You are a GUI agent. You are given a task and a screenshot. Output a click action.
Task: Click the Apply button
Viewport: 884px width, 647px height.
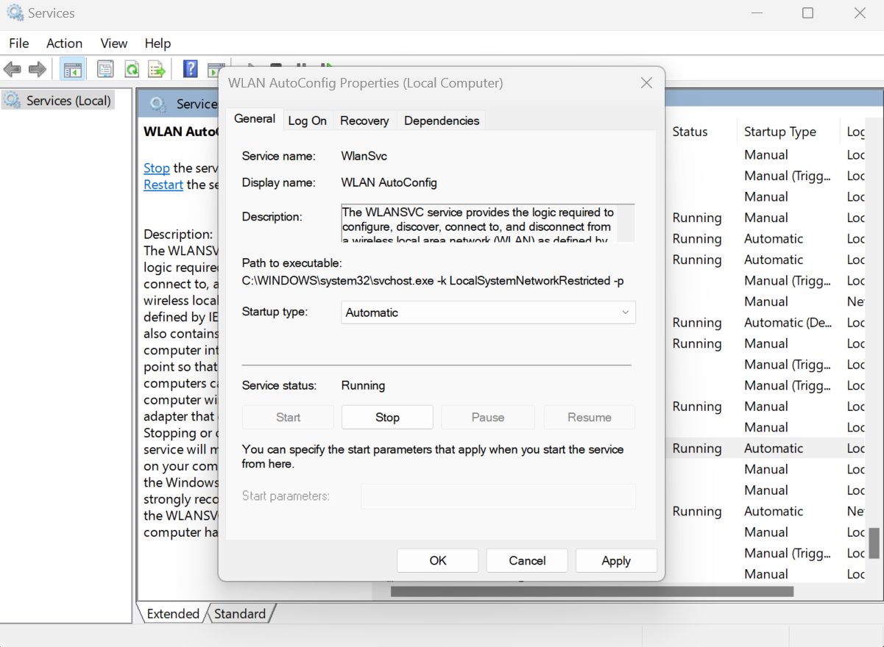click(616, 560)
